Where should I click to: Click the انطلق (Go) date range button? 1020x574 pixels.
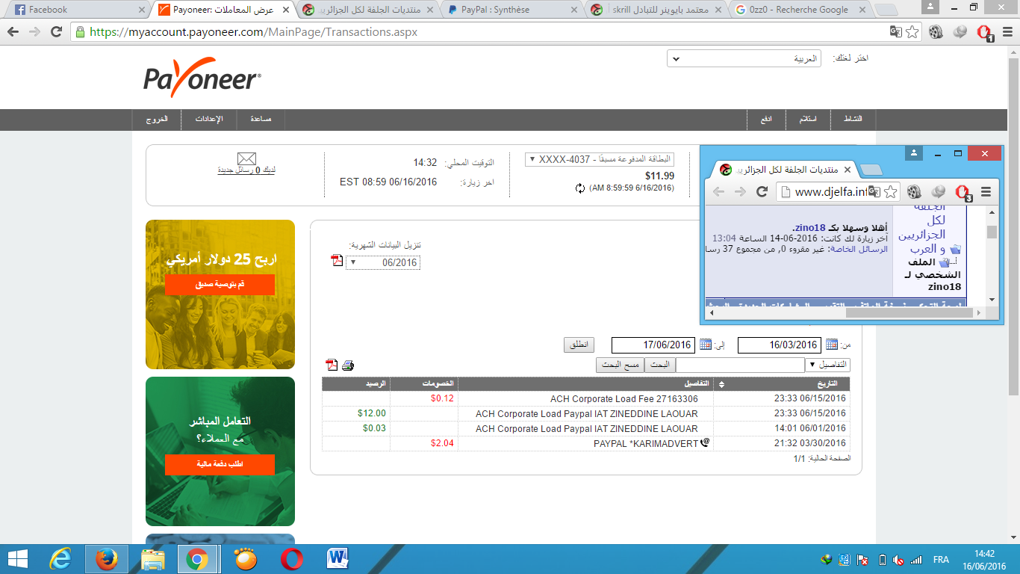pyautogui.click(x=579, y=345)
